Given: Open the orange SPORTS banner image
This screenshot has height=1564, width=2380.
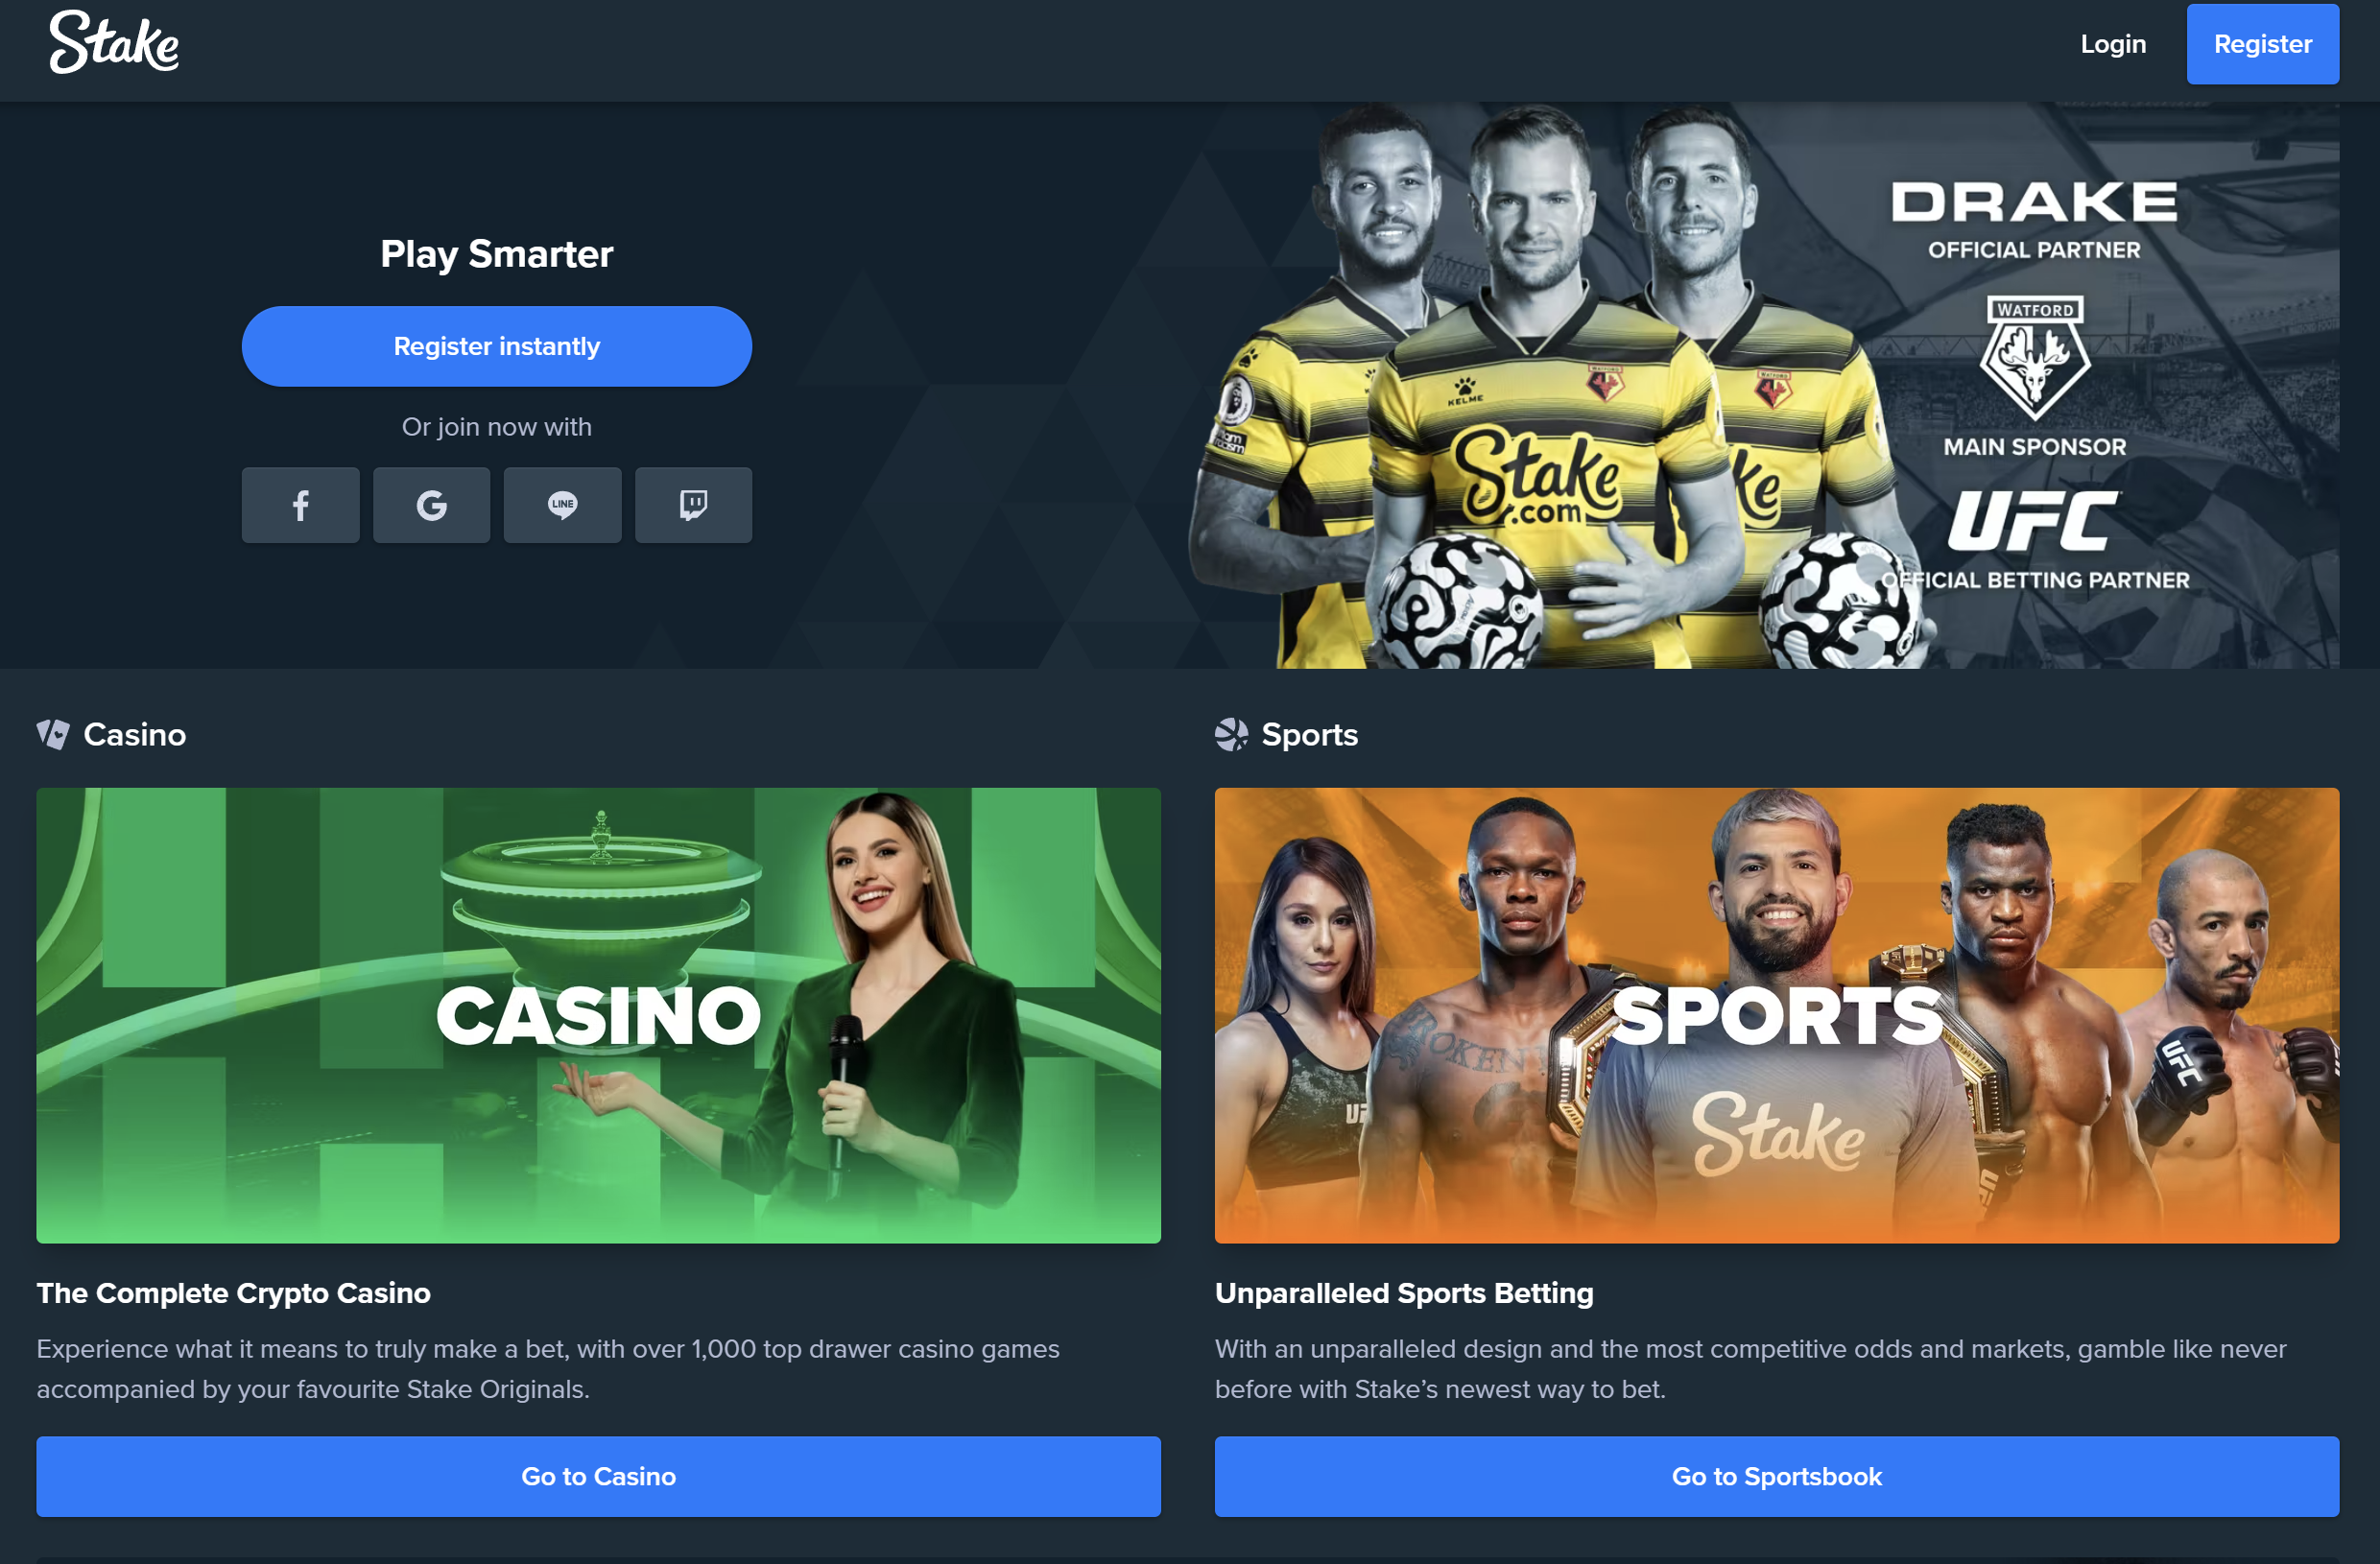Looking at the screenshot, I should 1776,1015.
